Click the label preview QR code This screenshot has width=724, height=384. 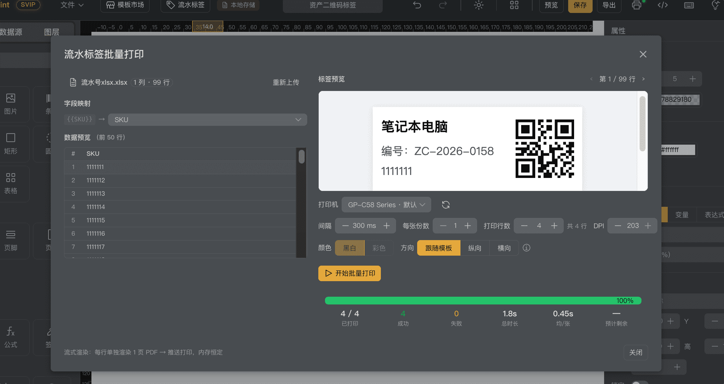[544, 148]
